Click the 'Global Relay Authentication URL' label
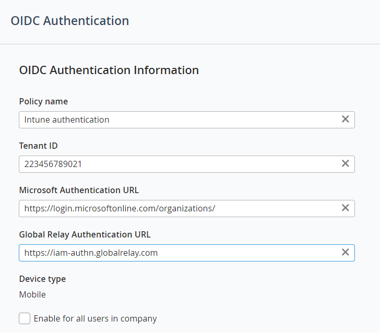Screen dimensions: 380x333 coord(85,234)
